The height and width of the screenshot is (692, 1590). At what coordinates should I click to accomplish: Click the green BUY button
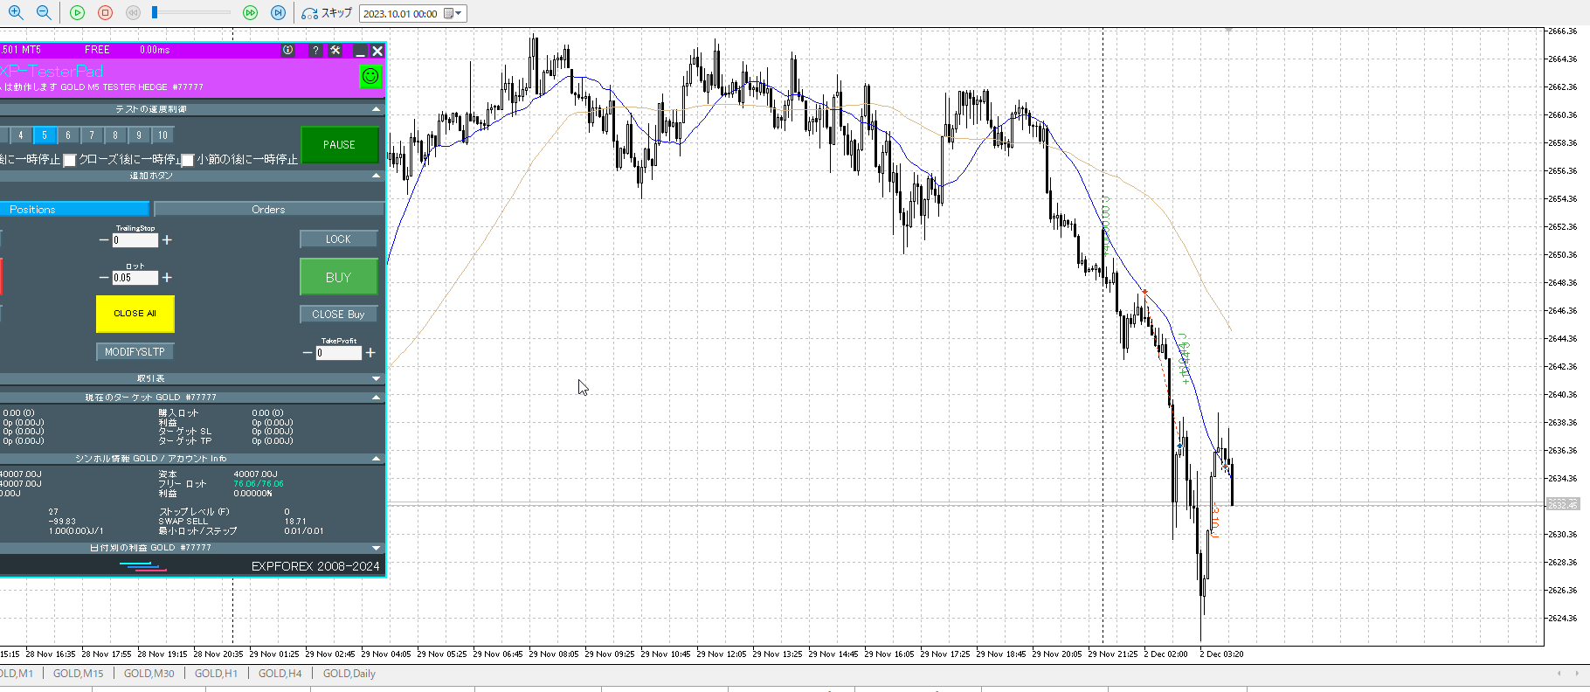338,277
